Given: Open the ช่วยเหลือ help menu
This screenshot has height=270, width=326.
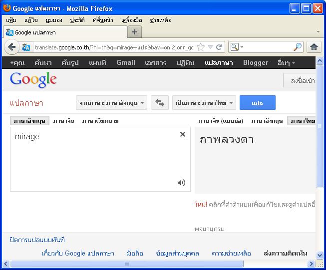Looking at the screenshot, I should pos(161,20).
